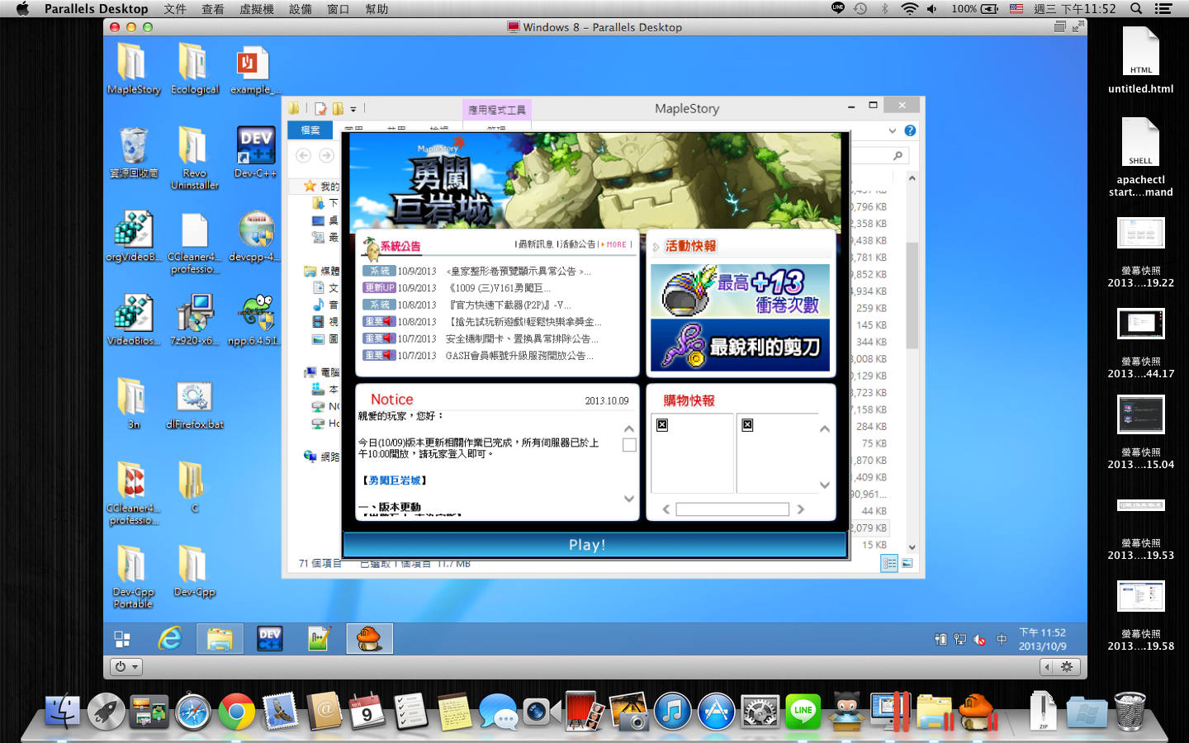
Task: Click the Explorer forward navigation arrow
Action: click(327, 155)
